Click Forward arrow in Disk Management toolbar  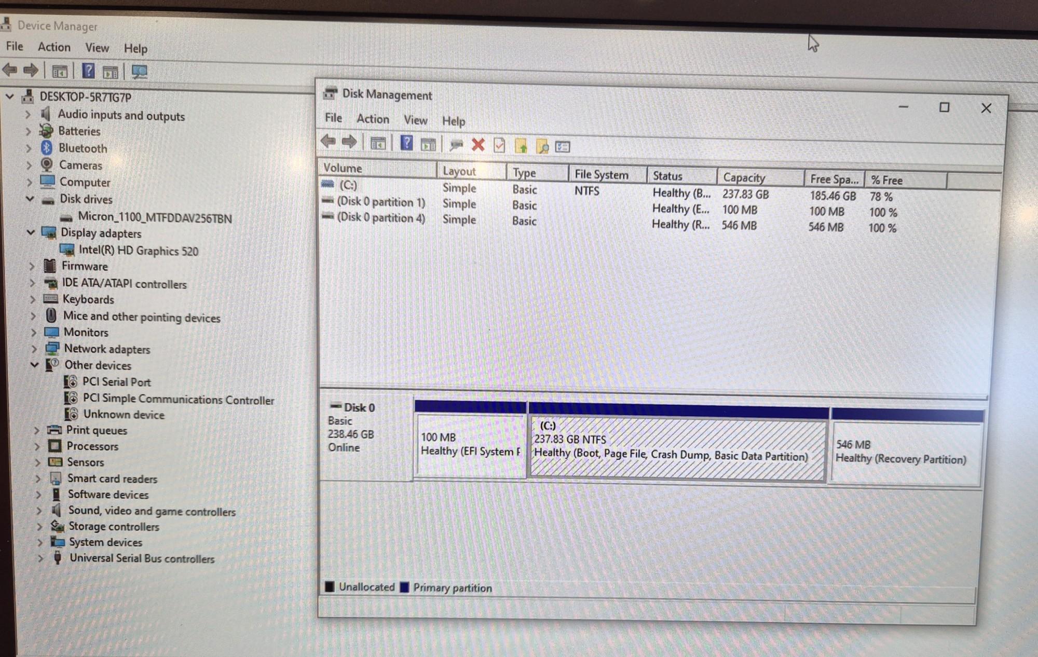pos(349,141)
